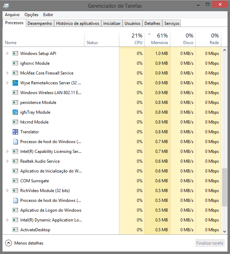Click the Aplicativo de Inicialização icon
230x254 pixels.
(x=15, y=171)
